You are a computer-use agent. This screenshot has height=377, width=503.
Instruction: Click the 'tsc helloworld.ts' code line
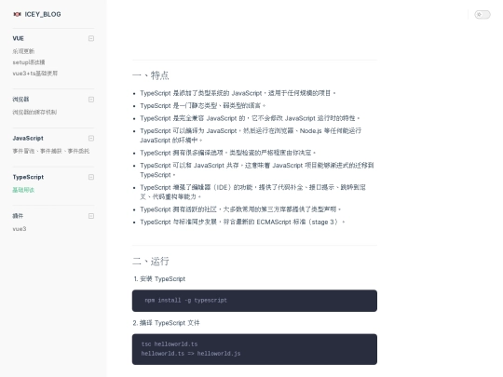(170, 344)
